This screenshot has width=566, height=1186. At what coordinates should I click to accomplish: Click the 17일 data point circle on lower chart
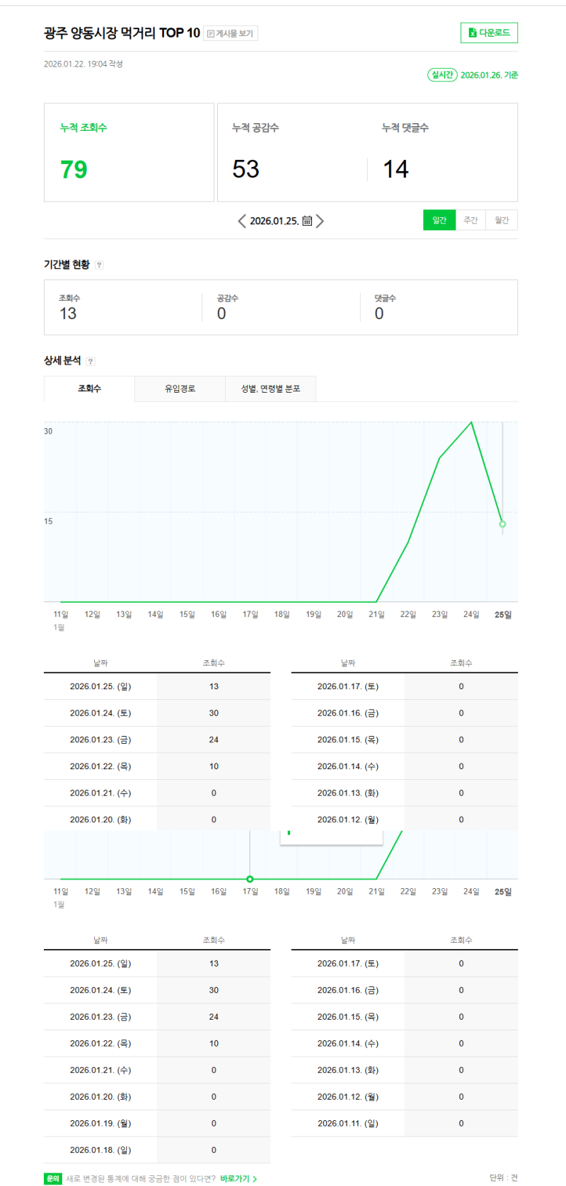click(x=250, y=879)
